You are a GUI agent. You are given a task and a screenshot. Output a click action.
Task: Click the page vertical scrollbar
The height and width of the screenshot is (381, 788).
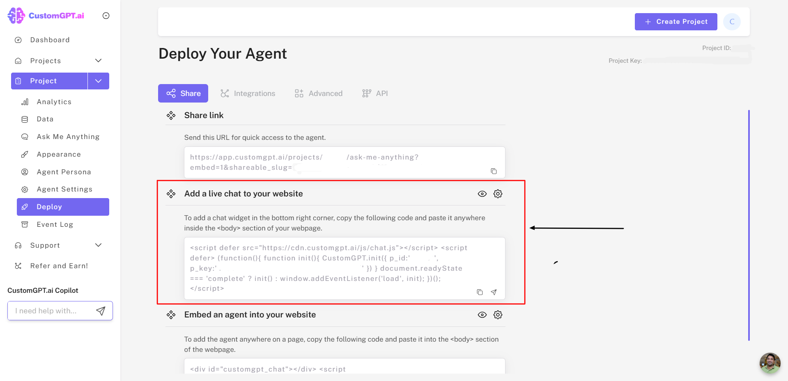point(749,225)
